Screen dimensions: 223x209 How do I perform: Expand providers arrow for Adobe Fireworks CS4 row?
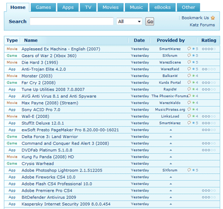171,177
